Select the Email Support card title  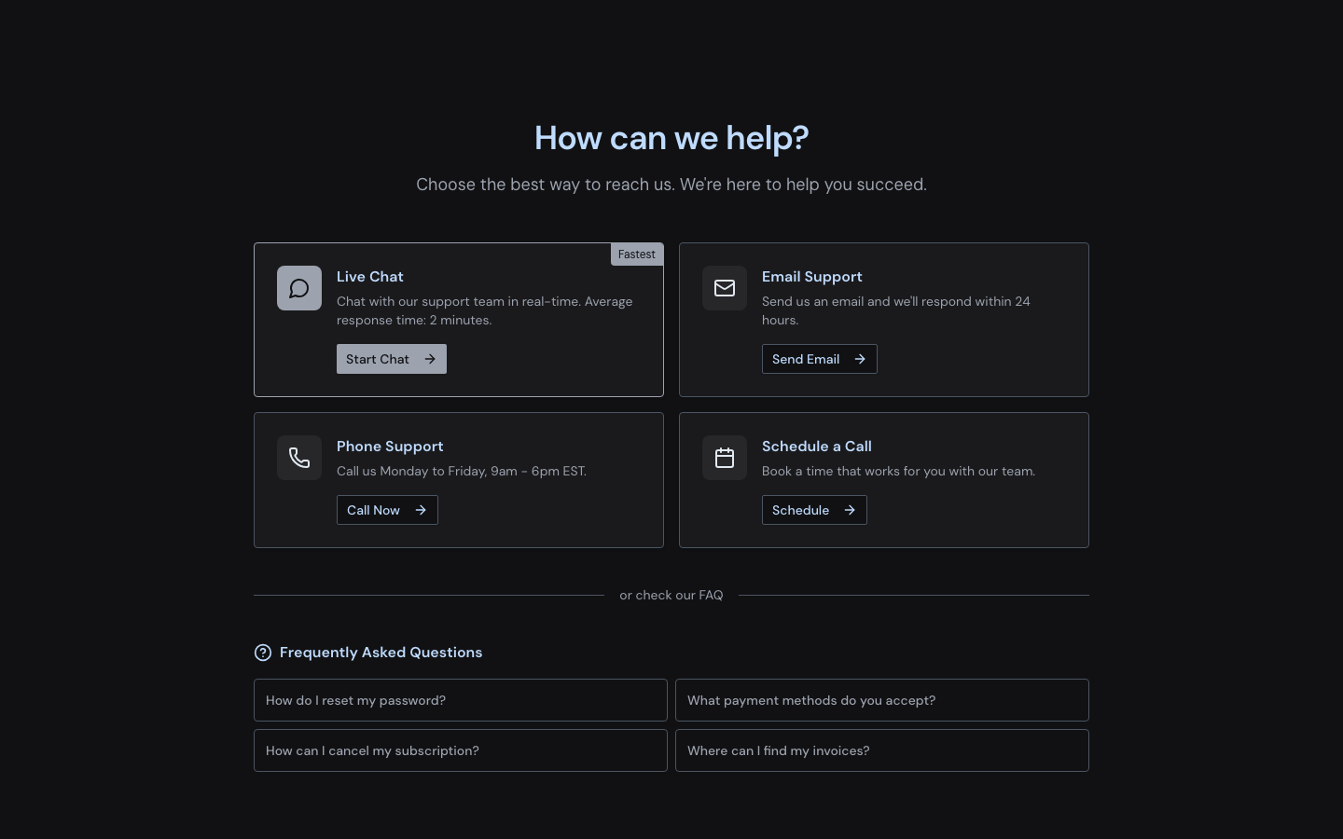tap(811, 277)
